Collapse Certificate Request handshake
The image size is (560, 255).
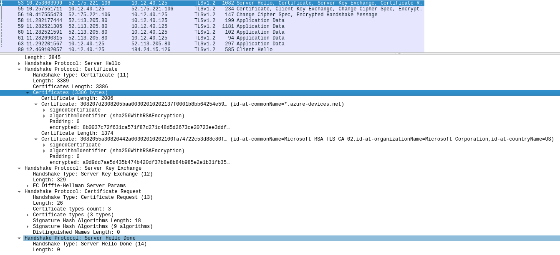(x=19, y=192)
